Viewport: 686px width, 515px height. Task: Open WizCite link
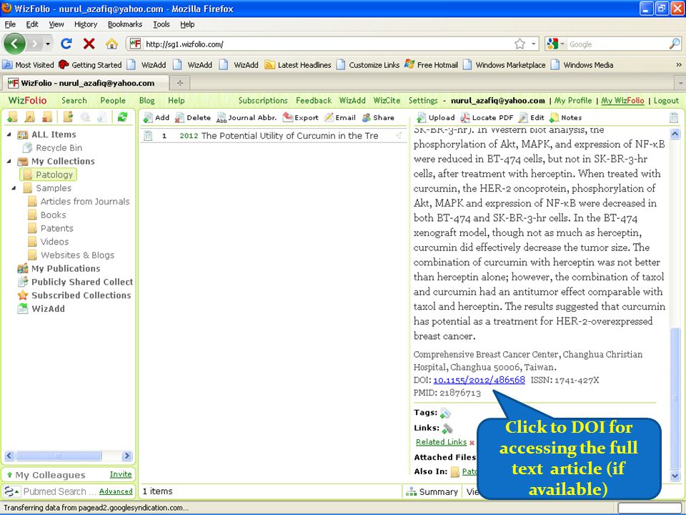click(387, 100)
